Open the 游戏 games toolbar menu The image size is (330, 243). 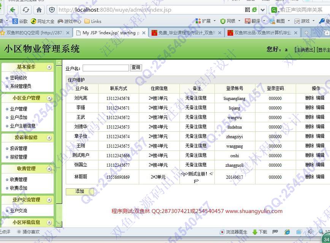tap(304, 21)
